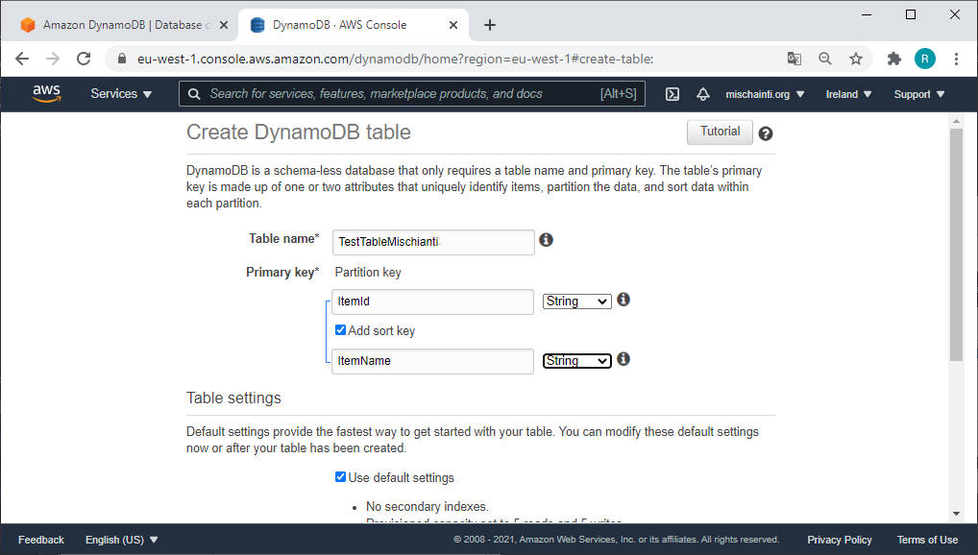Click the Feedback button in footer

41,540
